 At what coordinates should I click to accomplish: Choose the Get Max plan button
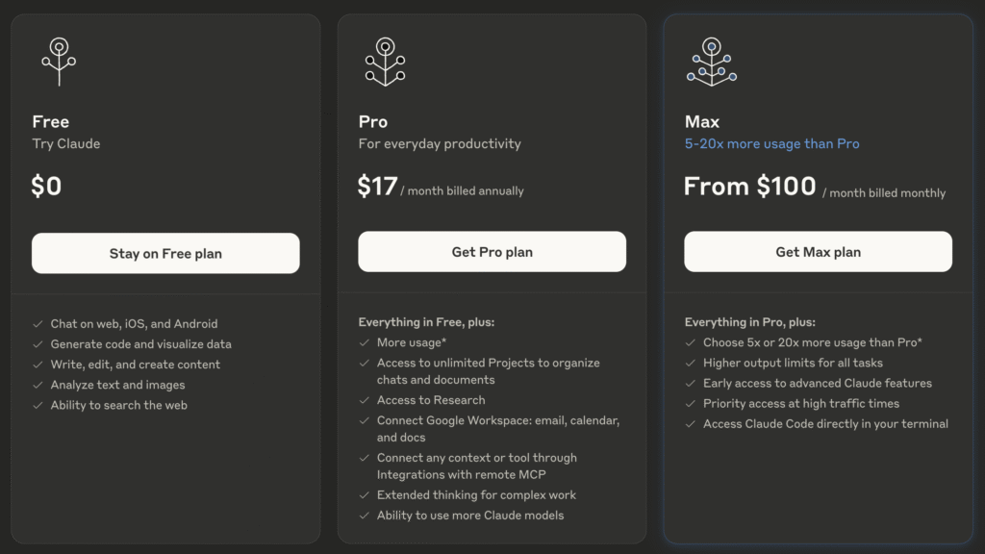point(818,251)
